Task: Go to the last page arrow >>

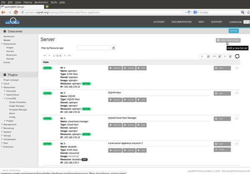Action: pos(69,56)
